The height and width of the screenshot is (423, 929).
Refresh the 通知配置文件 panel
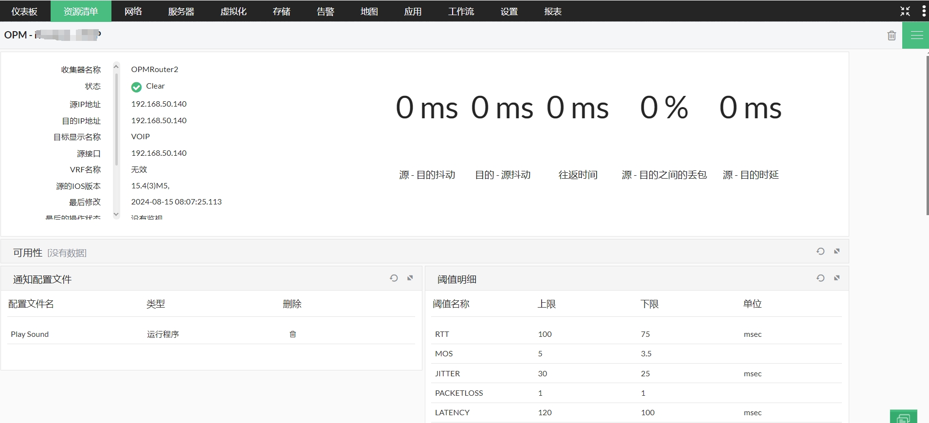(x=394, y=278)
